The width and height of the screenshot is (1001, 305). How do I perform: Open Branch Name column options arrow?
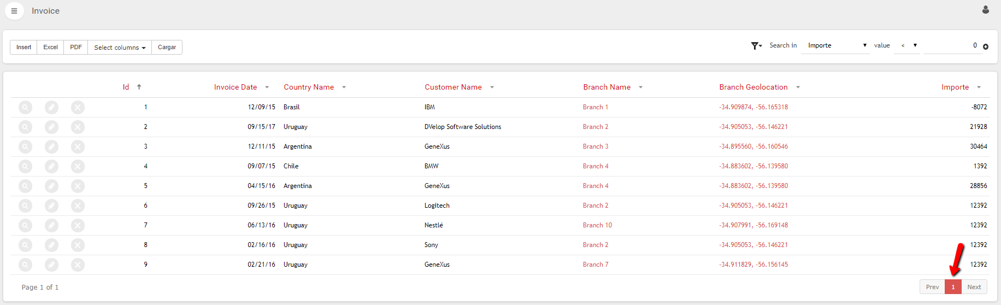640,87
